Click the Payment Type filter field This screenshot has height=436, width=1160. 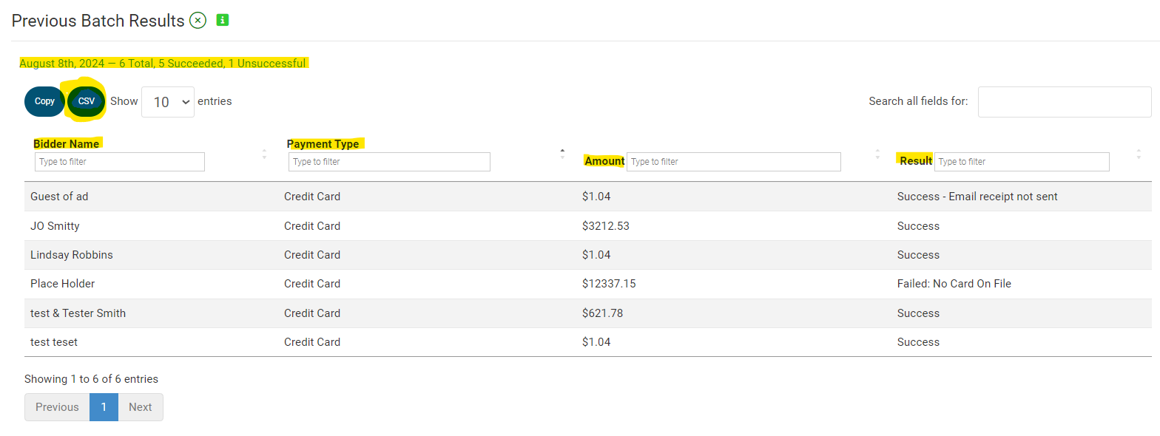click(389, 162)
